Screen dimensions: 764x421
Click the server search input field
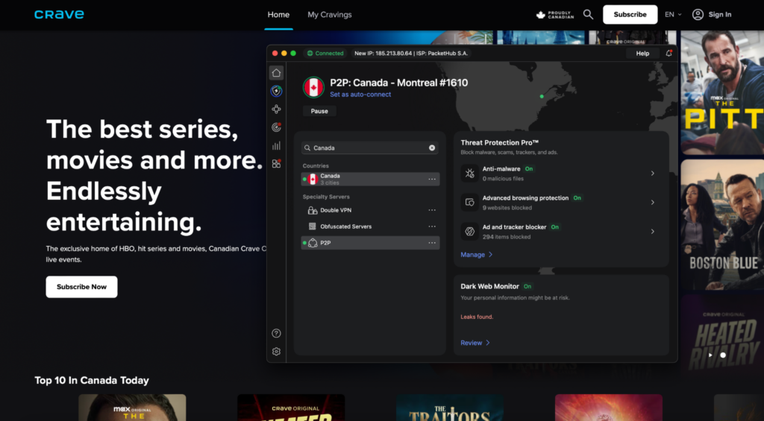pos(369,148)
